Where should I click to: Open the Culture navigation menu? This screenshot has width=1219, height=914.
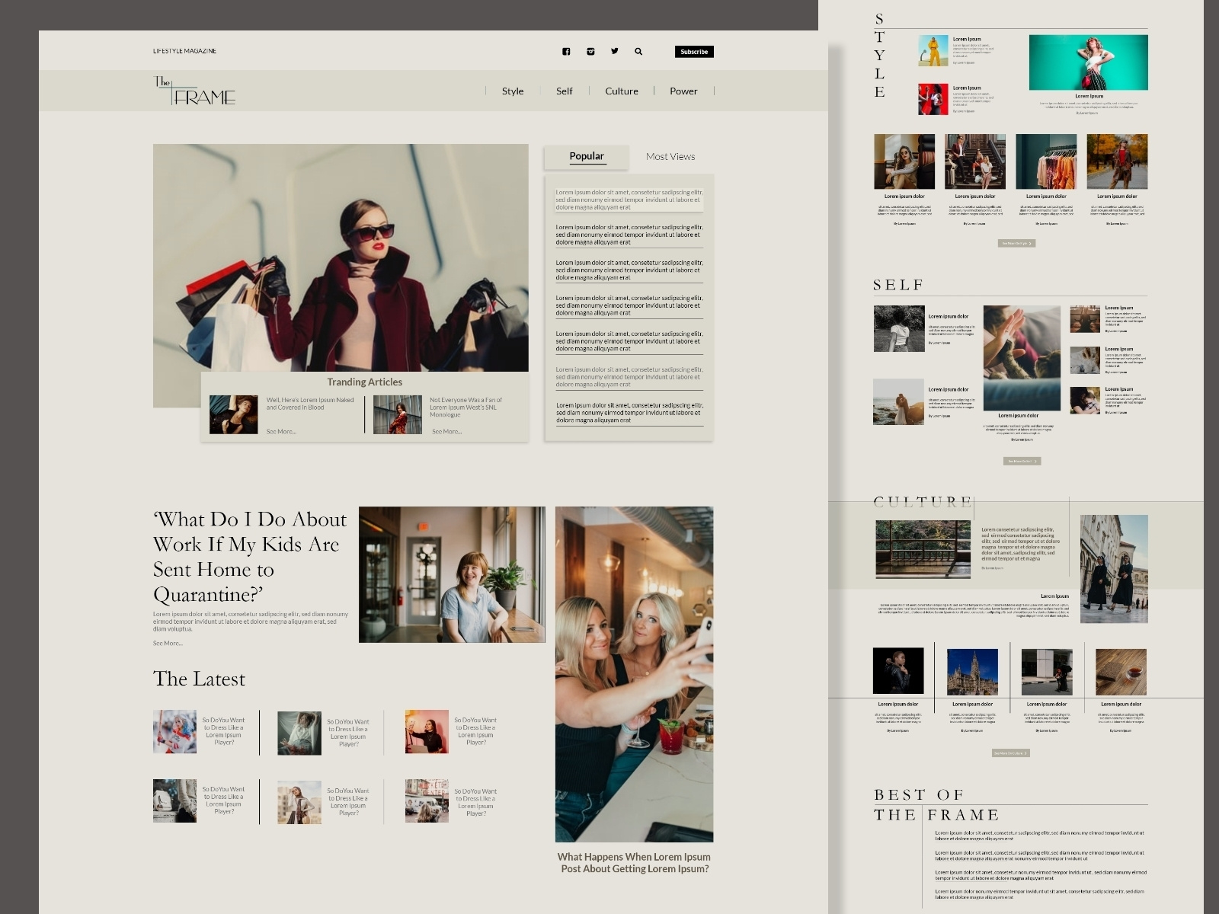pyautogui.click(x=621, y=91)
